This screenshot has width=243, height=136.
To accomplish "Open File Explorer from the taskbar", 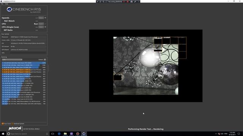I will 65,134.
